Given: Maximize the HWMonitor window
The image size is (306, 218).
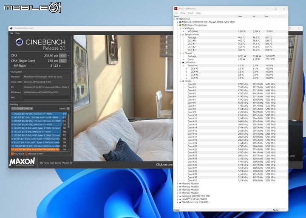Looking at the screenshot, I should pyautogui.click(x=276, y=9).
